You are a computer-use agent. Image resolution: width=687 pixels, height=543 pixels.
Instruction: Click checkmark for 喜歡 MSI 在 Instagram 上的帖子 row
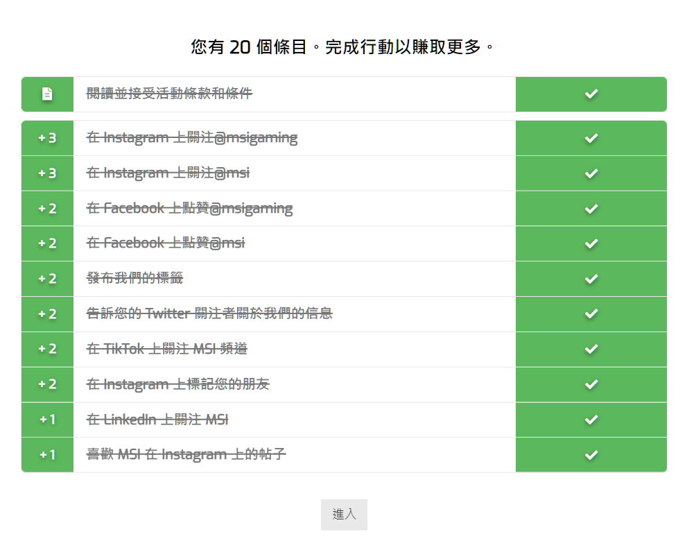click(x=591, y=455)
